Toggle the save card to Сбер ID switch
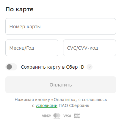This screenshot has height=126, width=122. point(11,67)
